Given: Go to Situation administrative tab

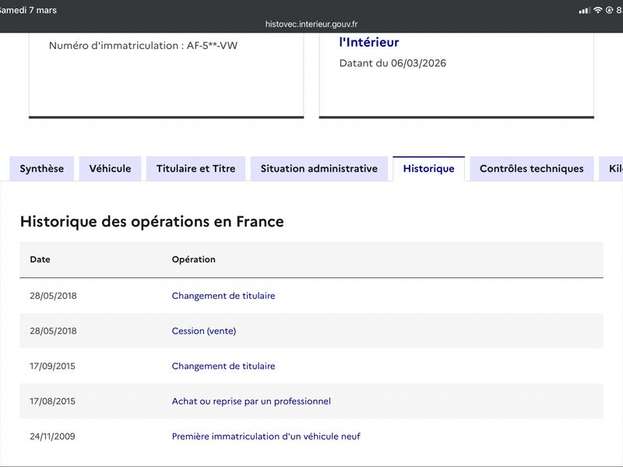Looking at the screenshot, I should click(319, 169).
